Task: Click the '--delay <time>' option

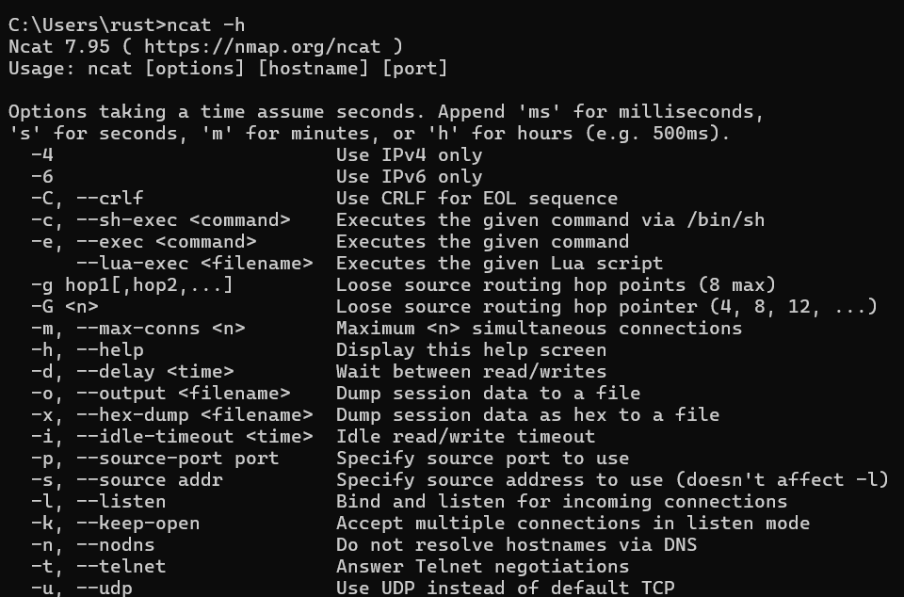Action: 154,371
